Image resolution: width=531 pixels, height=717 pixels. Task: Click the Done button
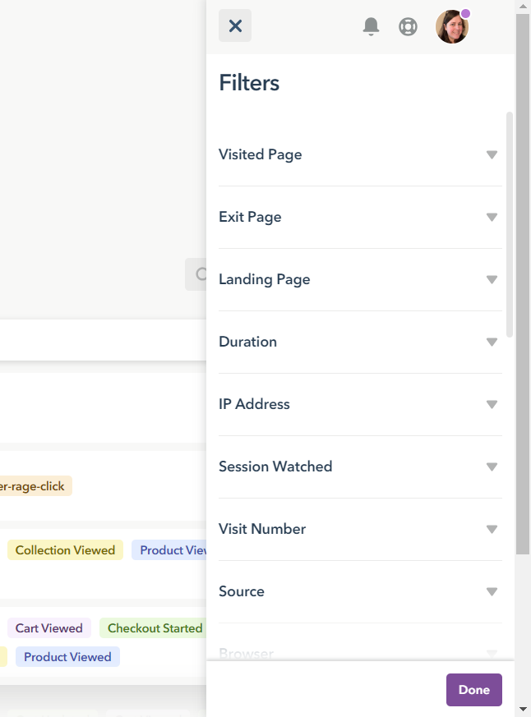coord(473,690)
